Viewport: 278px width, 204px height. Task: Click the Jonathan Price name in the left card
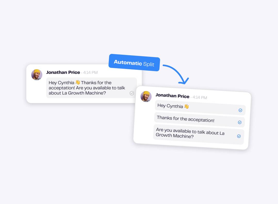pyautogui.click(x=63, y=72)
